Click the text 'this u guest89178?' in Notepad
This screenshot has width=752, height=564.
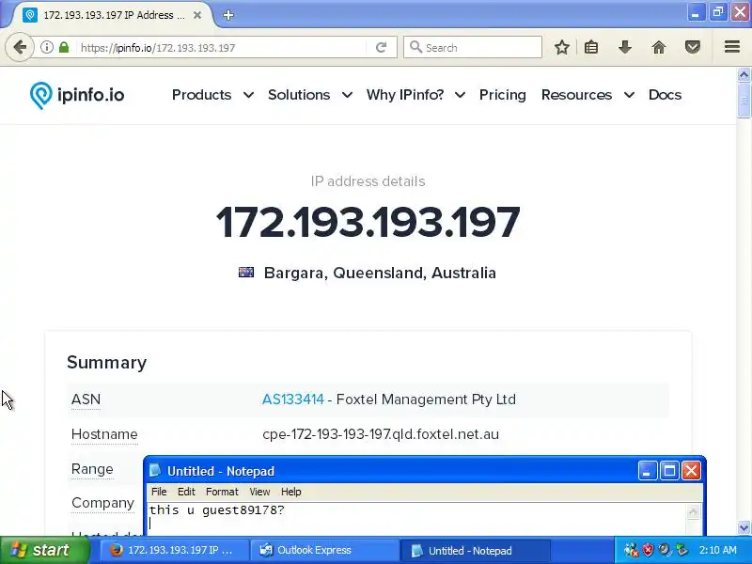(x=217, y=509)
